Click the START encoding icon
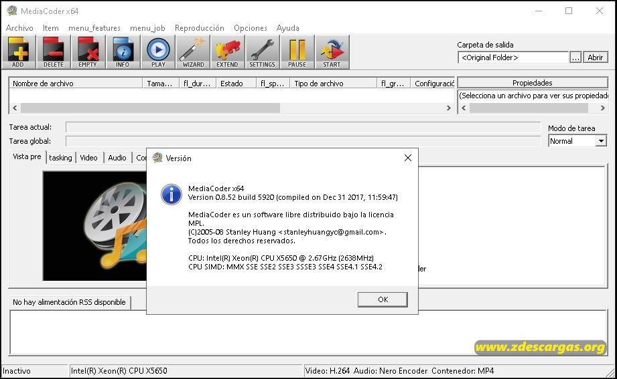The image size is (617, 379). tap(332, 52)
